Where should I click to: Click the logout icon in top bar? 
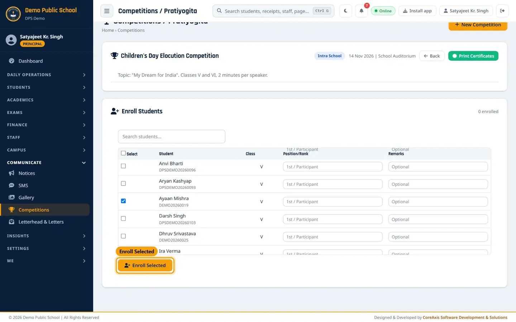click(502, 11)
